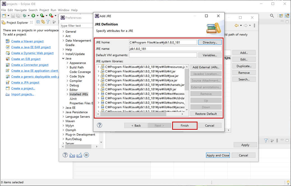Screen dimensions: 291x186
Task: Click the Add... button in Preferences
Action: click(x=244, y=53)
